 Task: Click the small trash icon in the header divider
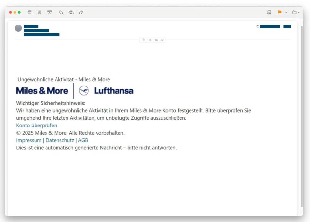[144, 40]
